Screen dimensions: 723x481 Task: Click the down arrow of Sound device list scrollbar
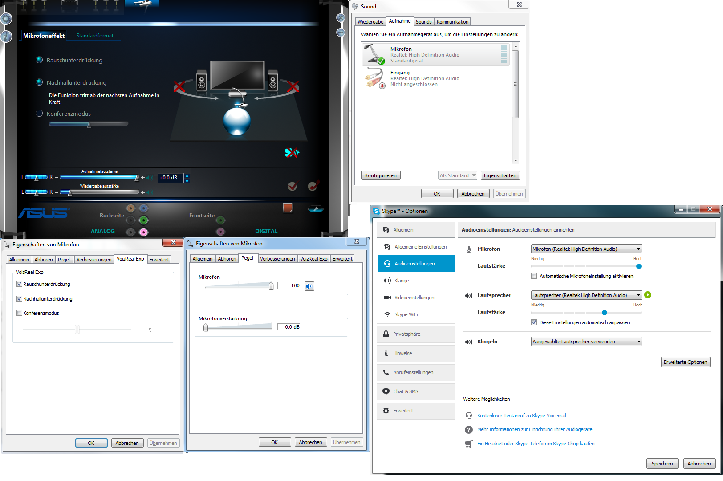[516, 161]
